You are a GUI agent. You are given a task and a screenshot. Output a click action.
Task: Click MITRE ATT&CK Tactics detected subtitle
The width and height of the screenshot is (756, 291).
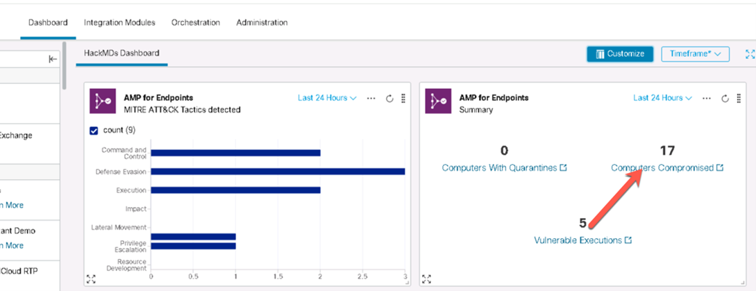[x=183, y=110]
